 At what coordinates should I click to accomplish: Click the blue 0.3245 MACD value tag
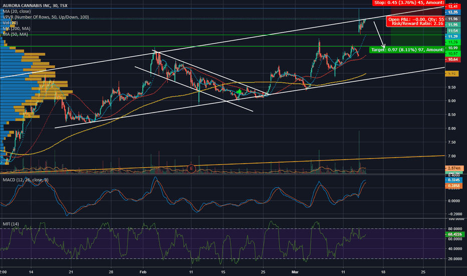453,180
